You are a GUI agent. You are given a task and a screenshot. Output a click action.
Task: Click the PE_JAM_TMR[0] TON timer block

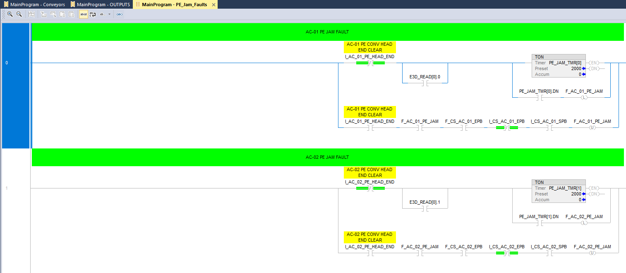[558, 66]
